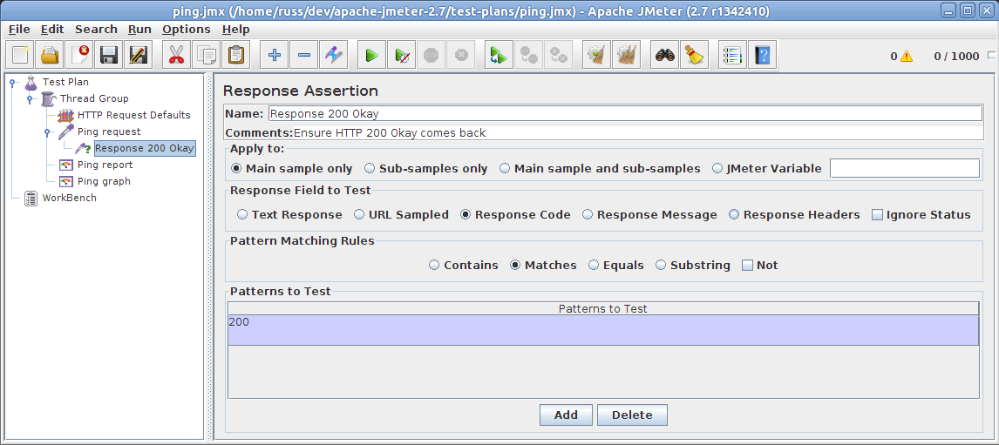Click the Add pattern button
999x445 pixels.
(x=566, y=415)
